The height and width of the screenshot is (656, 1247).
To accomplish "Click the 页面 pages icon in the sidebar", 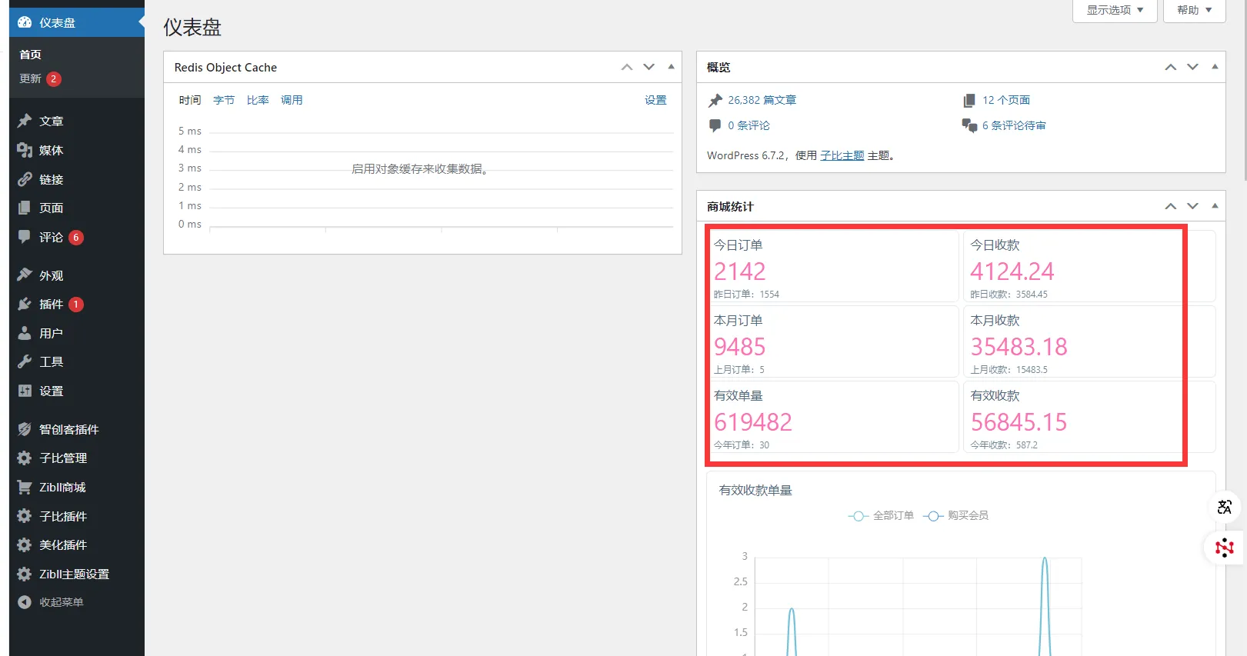I will click(x=25, y=208).
